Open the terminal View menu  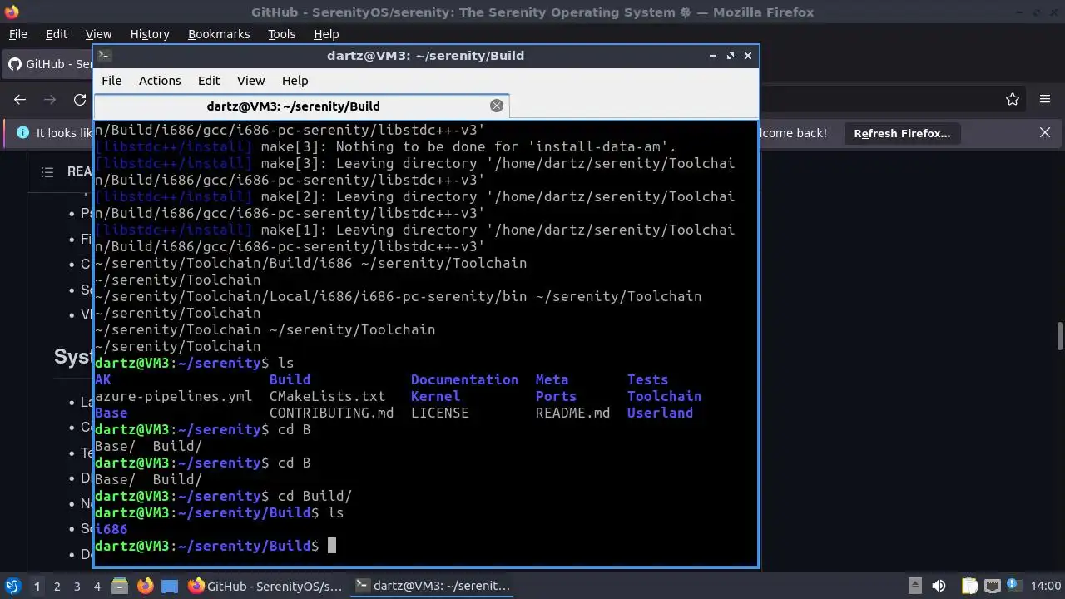click(x=250, y=81)
